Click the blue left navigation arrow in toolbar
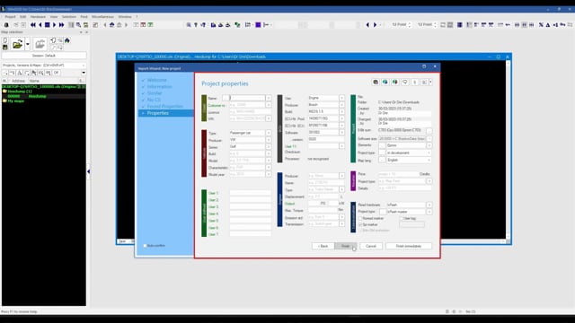575x323 pixels. 367,25
